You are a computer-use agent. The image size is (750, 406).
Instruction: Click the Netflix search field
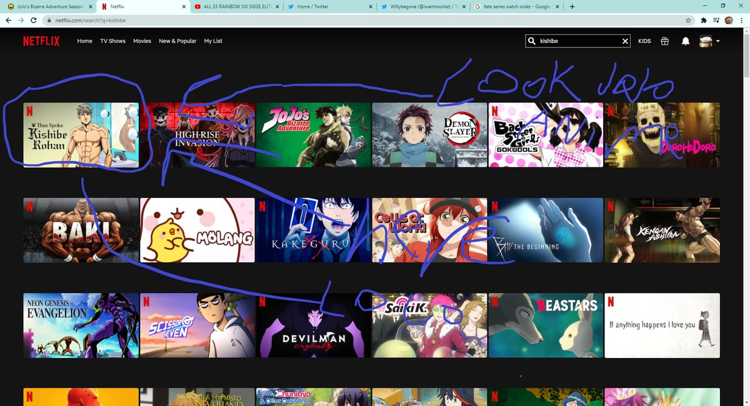(x=578, y=41)
